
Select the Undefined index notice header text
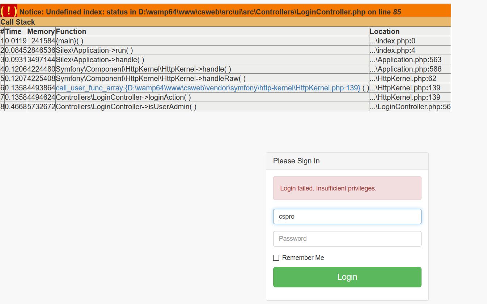210,12
